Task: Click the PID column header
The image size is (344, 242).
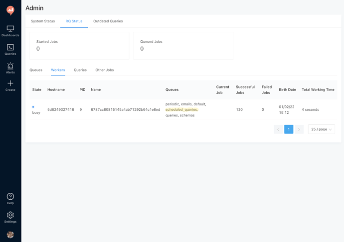Action: [82, 89]
